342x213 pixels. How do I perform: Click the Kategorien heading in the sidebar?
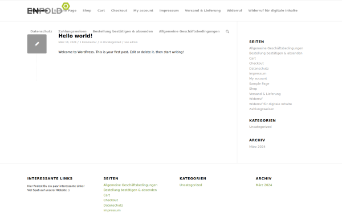pyautogui.click(x=262, y=120)
